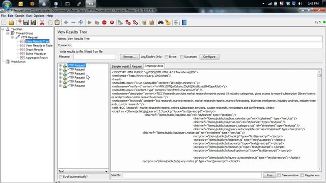Screen dimensions: 326x183
Task: Clear results with single broom icon
Action: [144, 22]
